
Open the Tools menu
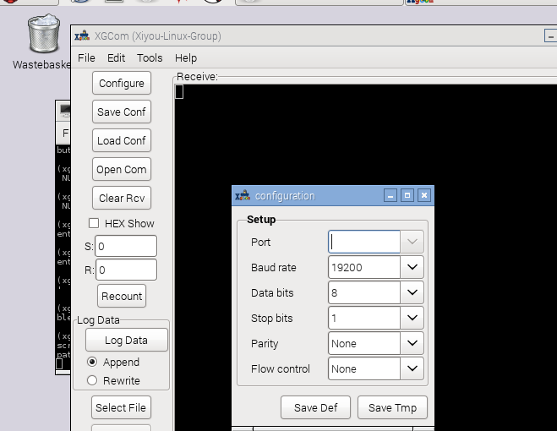150,58
